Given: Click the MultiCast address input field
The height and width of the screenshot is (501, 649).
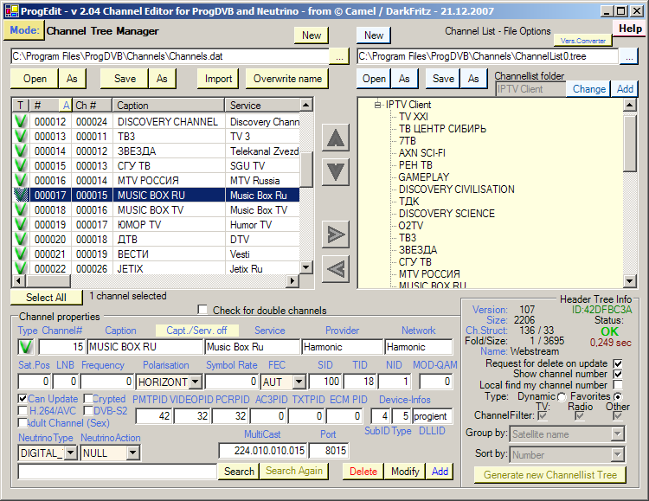Looking at the screenshot, I should (x=262, y=451).
